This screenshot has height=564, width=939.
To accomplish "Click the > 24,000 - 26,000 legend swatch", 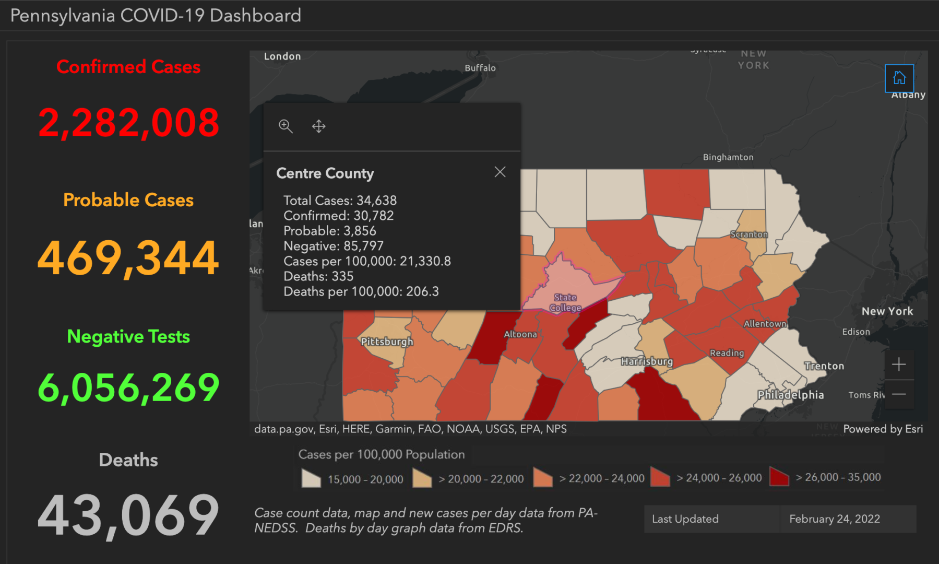I will click(x=660, y=477).
